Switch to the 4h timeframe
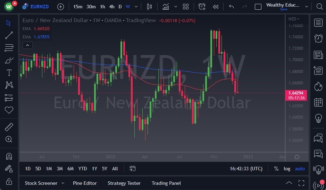The width and height of the screenshot is (326, 190). (112, 7)
